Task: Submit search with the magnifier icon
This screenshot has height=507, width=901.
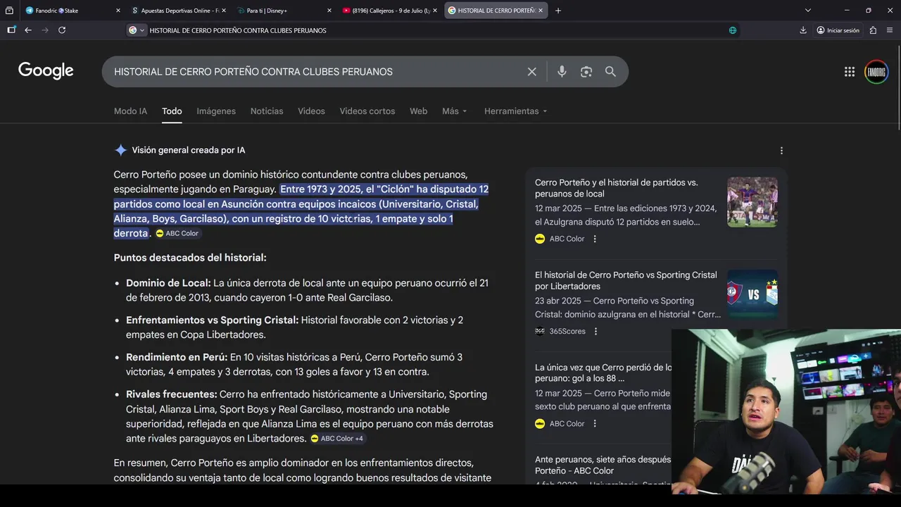Action: [610, 72]
